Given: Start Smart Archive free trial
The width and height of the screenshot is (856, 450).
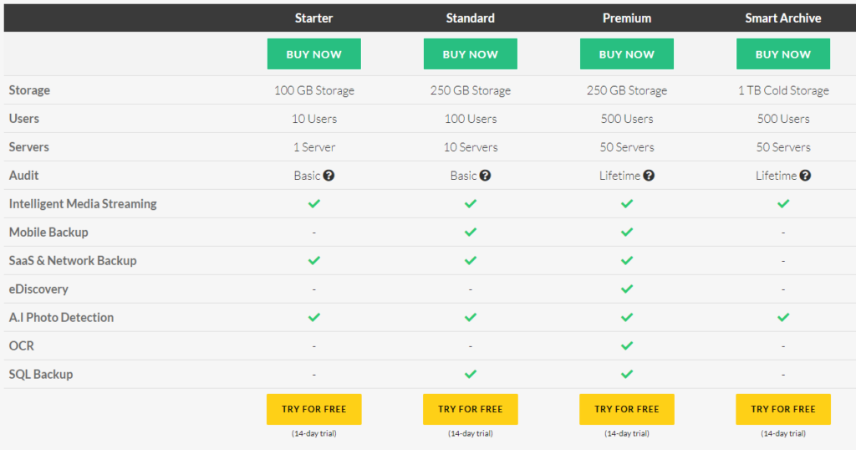Looking at the screenshot, I should [783, 409].
